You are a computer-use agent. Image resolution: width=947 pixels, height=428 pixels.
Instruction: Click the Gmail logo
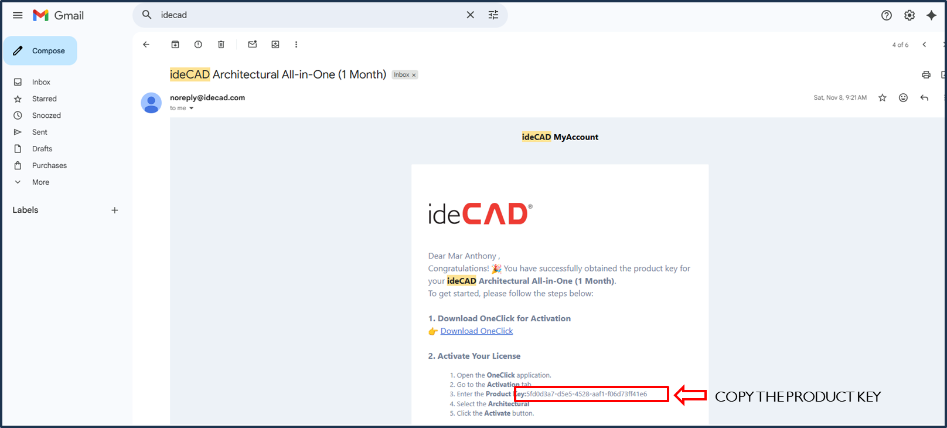(x=58, y=15)
